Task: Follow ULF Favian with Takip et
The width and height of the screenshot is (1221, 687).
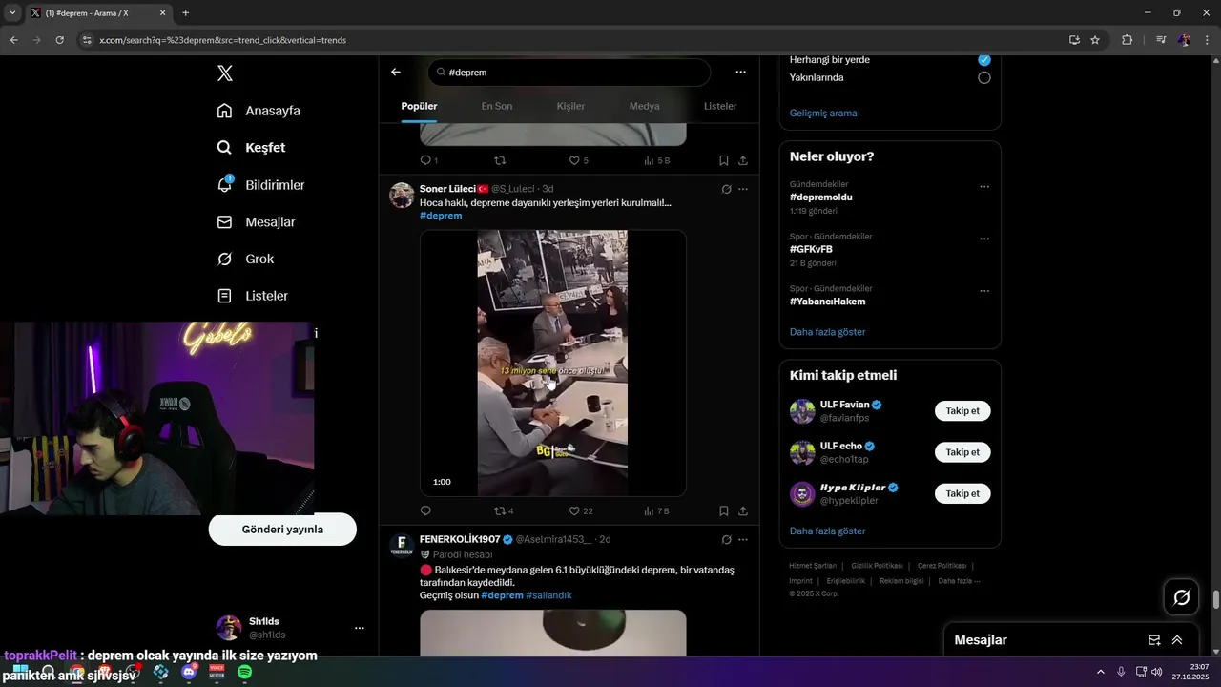Action: (962, 411)
